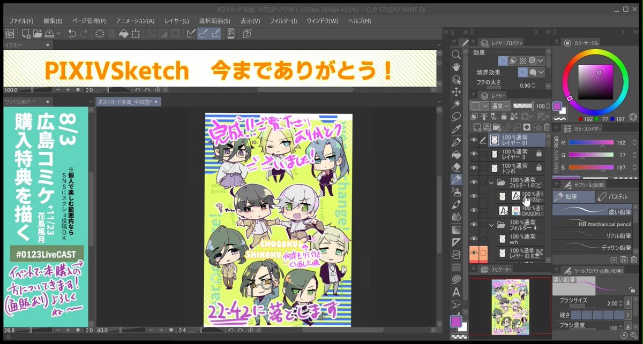Tick the checkbox beside レイヤー 3
The width and height of the screenshot is (643, 344).
pos(484,154)
